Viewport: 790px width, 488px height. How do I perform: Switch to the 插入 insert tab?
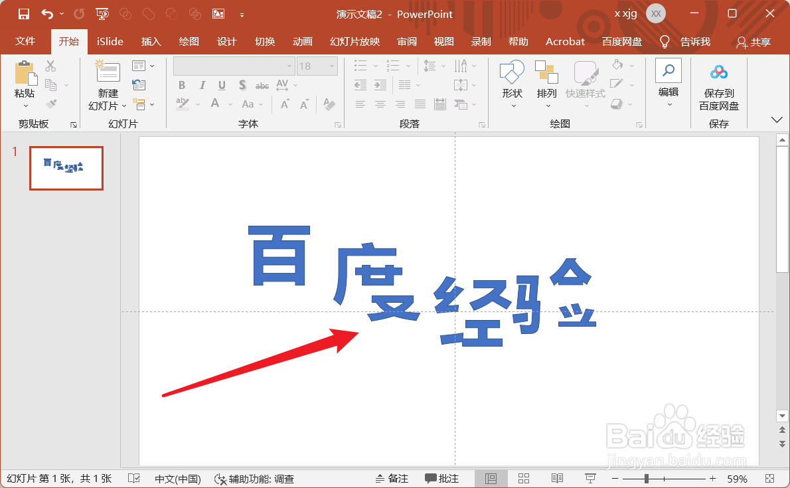(x=151, y=41)
